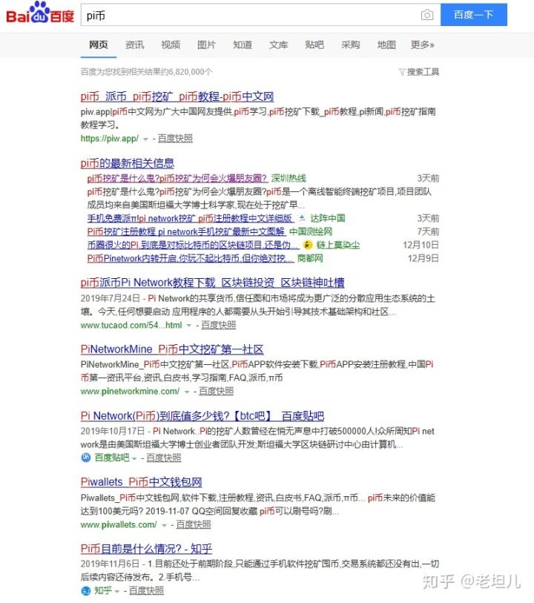Expand dropdown arrow next to www.pinetworkmine.com

187,392
